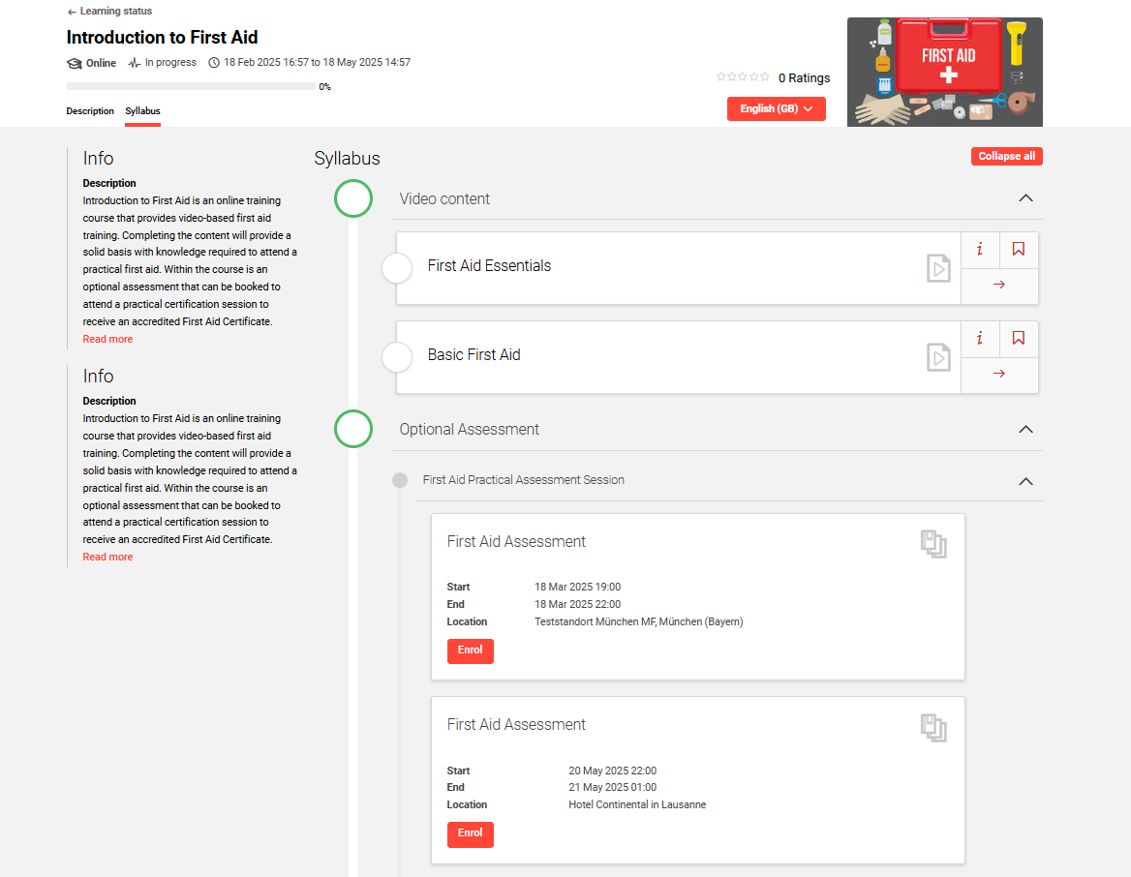Switch to the Description tab
The width and height of the screenshot is (1131, 877).
[x=90, y=111]
